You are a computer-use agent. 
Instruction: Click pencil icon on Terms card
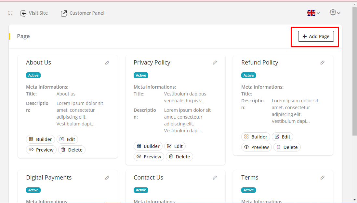pyautogui.click(x=323, y=178)
